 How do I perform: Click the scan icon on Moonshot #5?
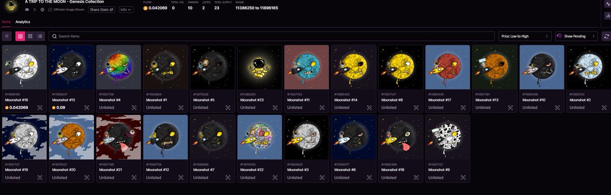228,108
